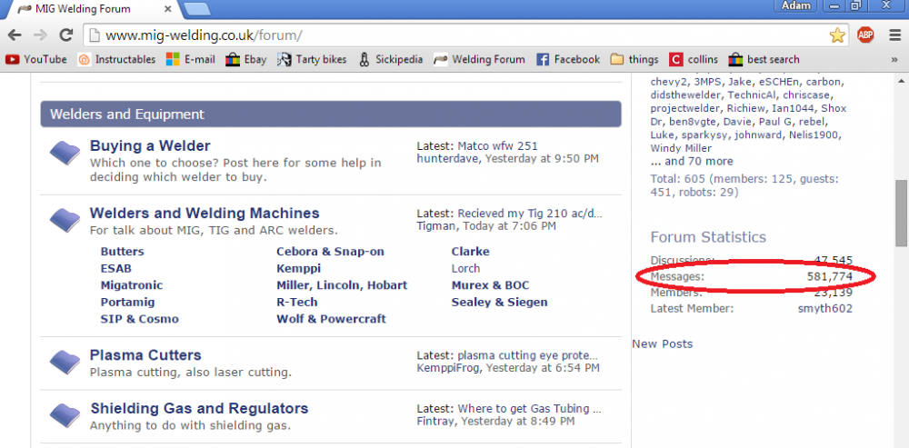The image size is (909, 448).
Task: Click the New Posts heading
Action: pyautogui.click(x=662, y=343)
